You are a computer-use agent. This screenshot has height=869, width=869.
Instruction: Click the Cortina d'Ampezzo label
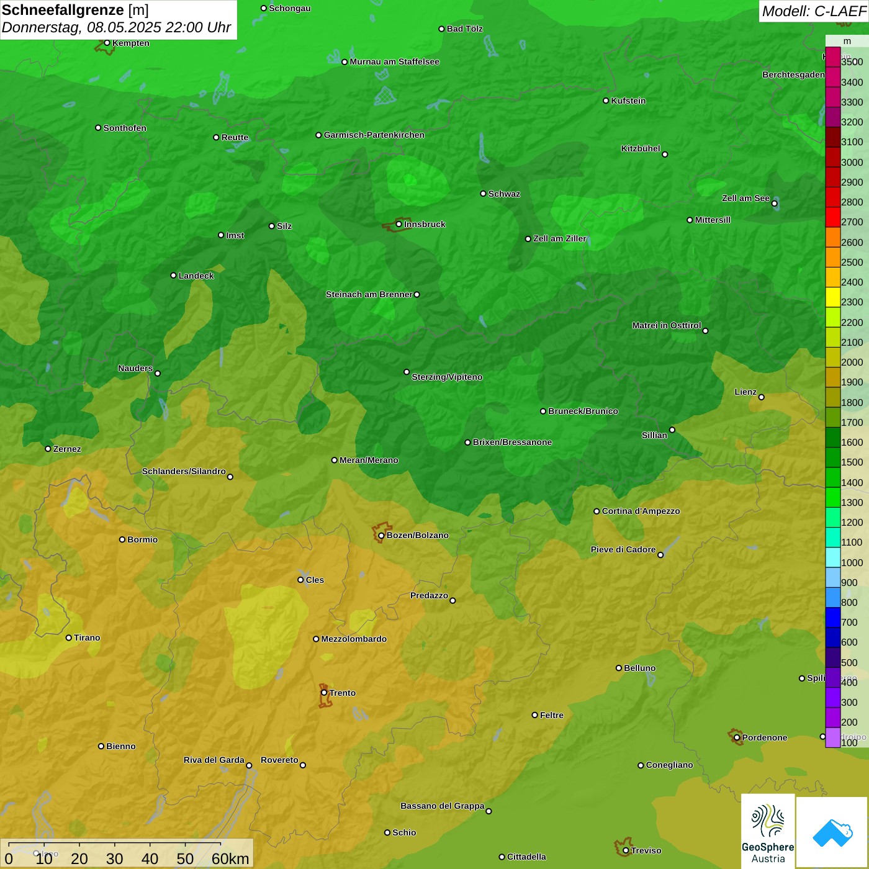tap(641, 511)
